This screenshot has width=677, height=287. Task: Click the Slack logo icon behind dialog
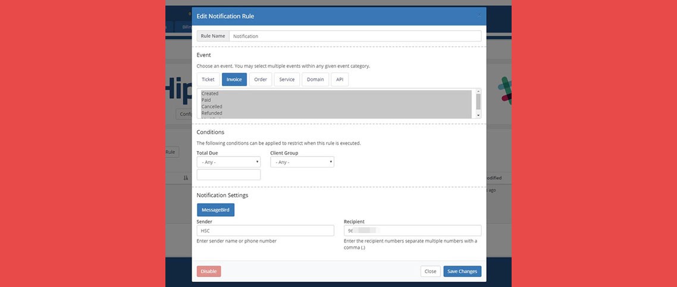coord(505,90)
